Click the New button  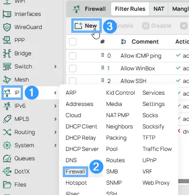pos(86,26)
